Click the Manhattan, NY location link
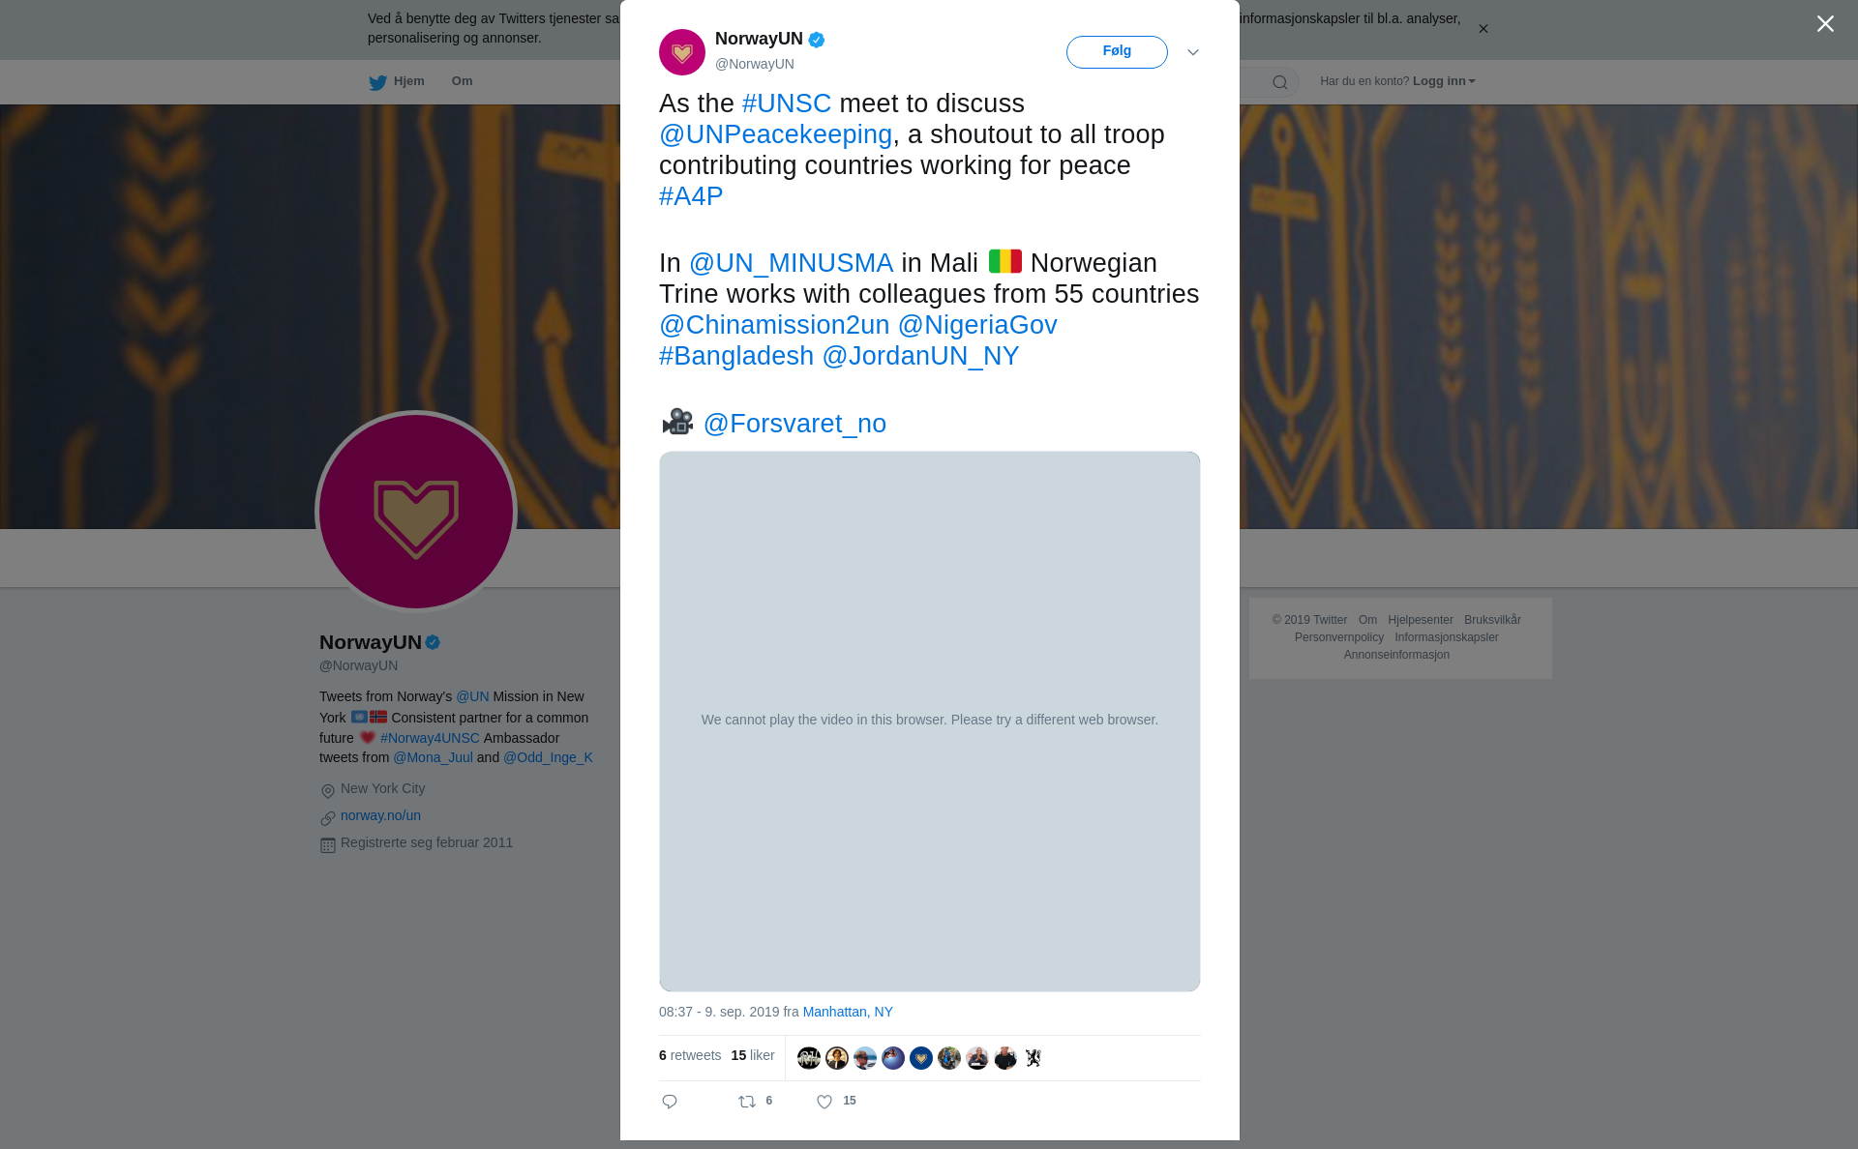 pos(848,1012)
